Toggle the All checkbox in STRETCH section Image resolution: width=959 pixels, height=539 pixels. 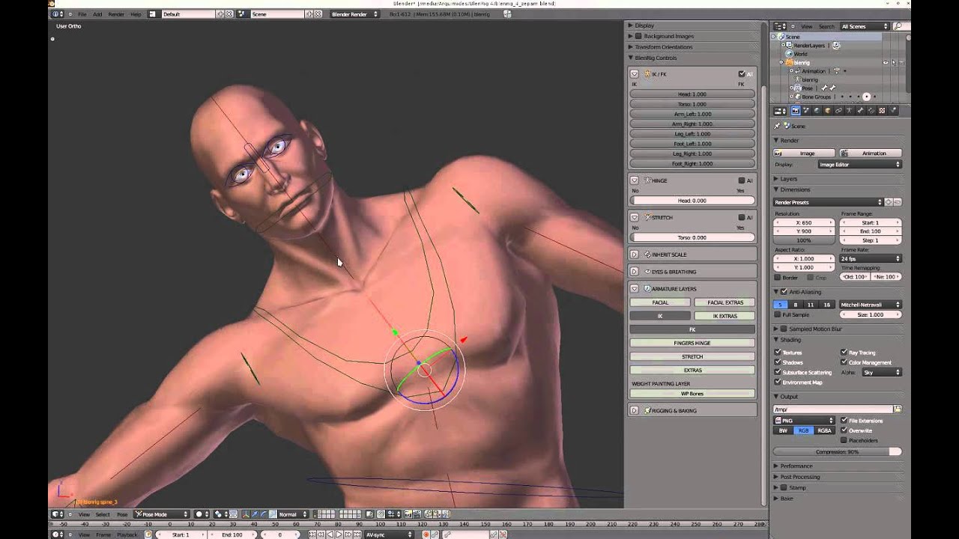(742, 217)
